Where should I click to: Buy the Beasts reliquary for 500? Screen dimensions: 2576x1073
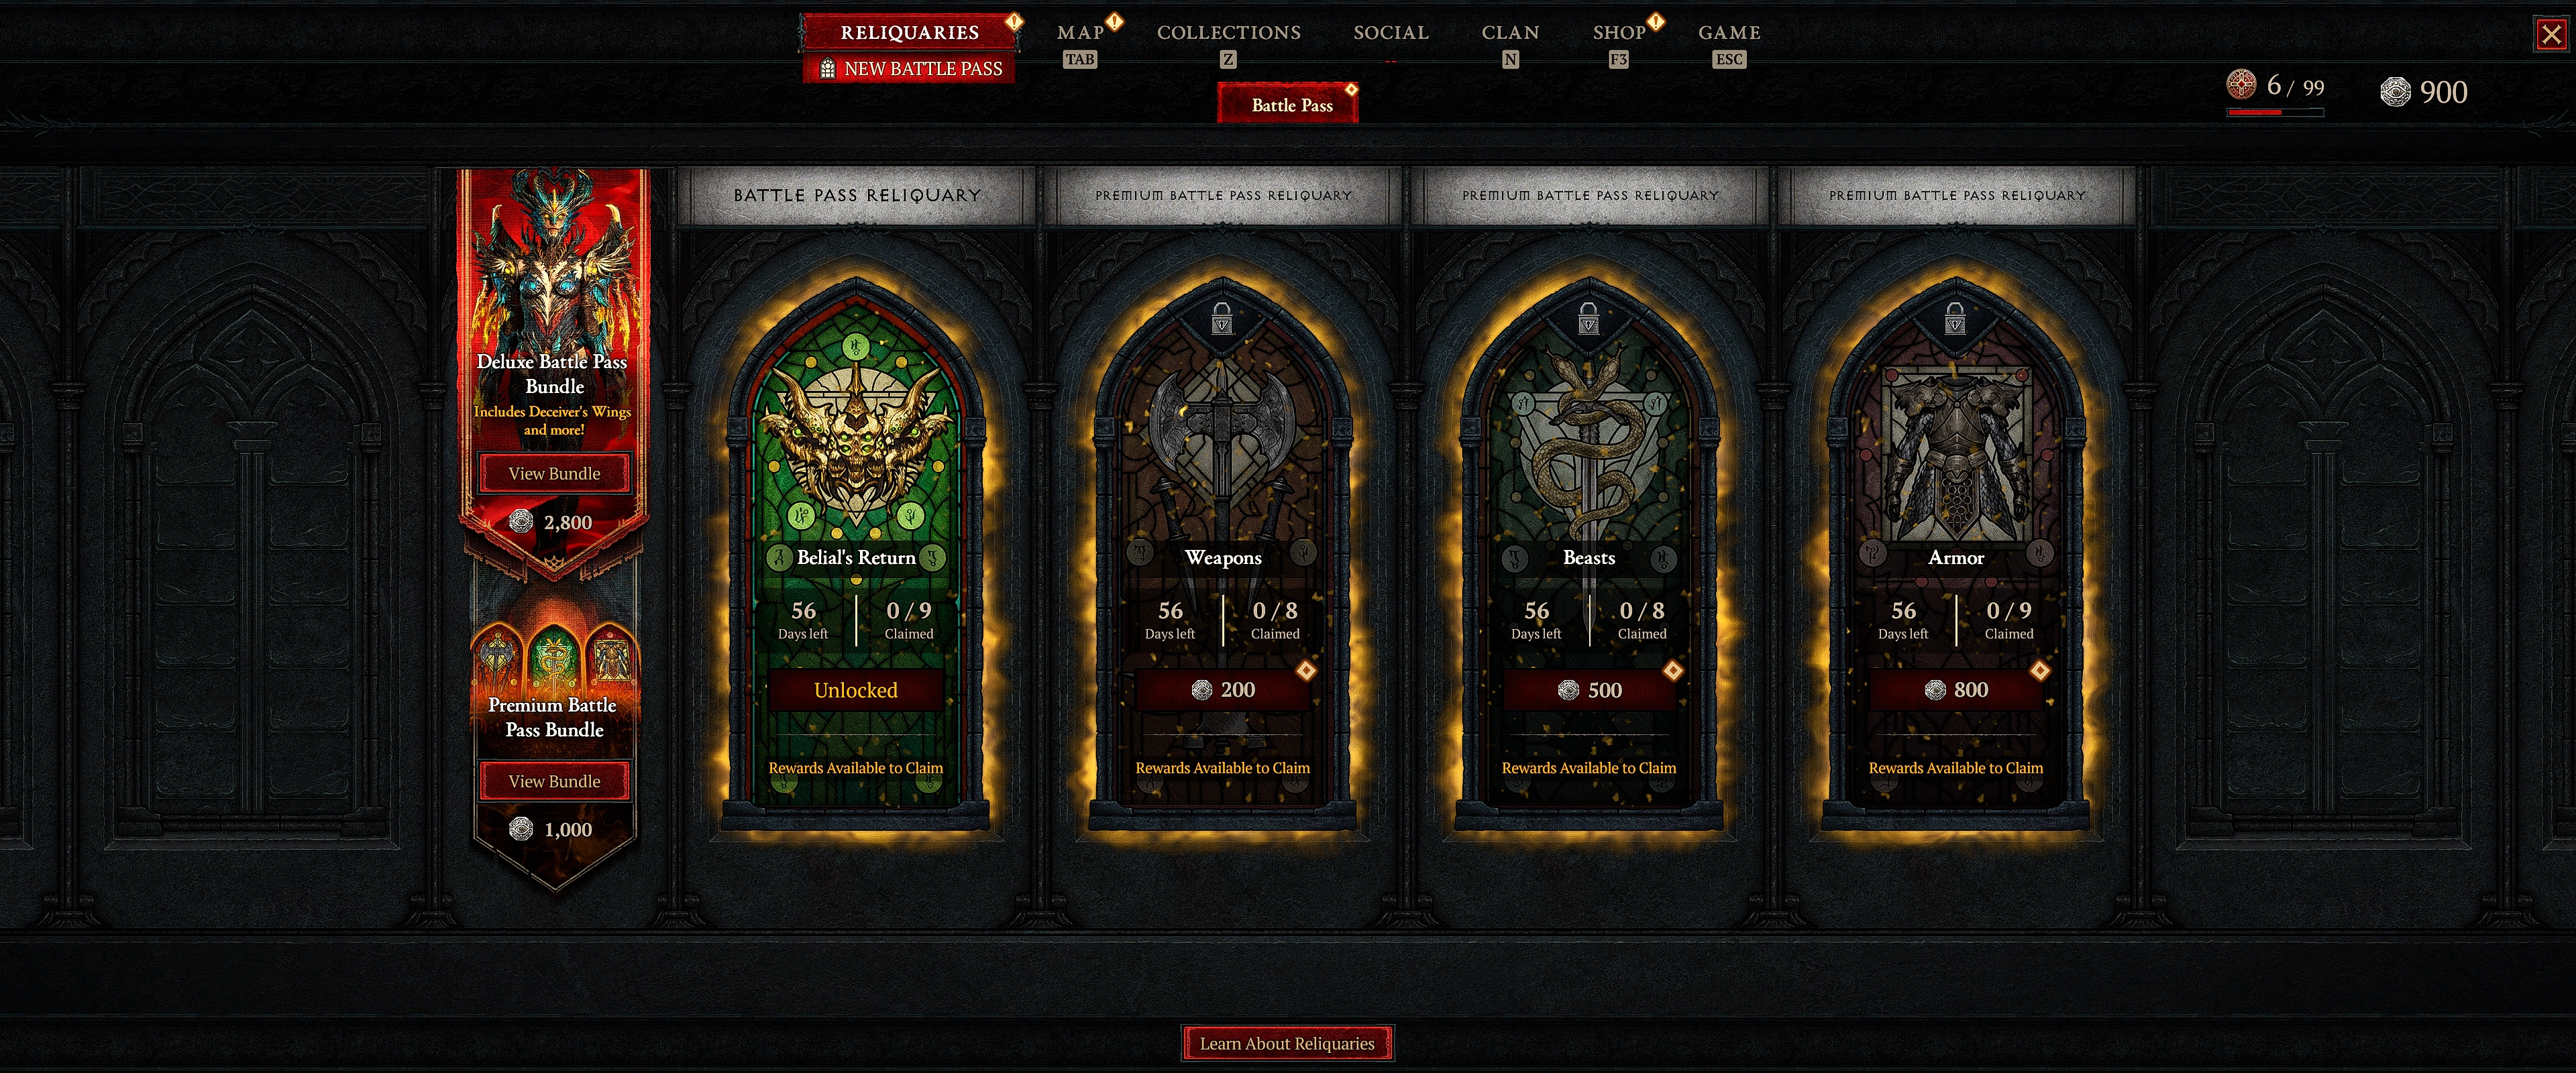coord(1589,689)
